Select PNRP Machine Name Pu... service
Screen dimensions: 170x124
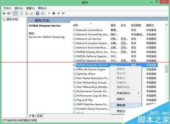(x=91, y=104)
